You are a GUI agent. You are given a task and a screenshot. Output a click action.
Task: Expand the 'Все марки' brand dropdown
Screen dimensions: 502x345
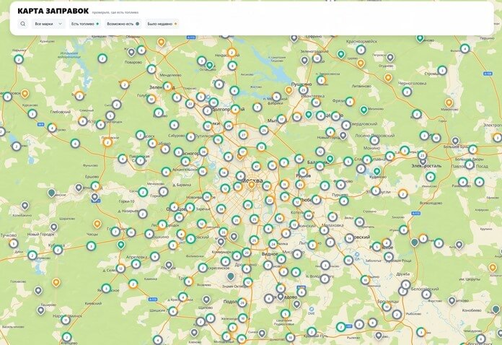pos(48,24)
